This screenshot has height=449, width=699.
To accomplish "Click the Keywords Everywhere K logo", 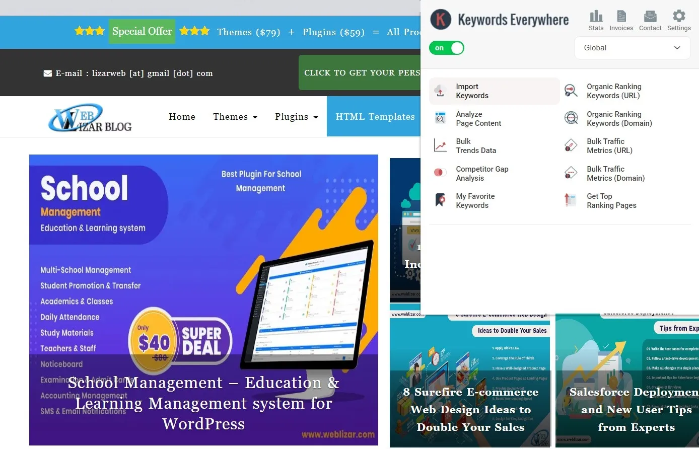I will (x=441, y=20).
